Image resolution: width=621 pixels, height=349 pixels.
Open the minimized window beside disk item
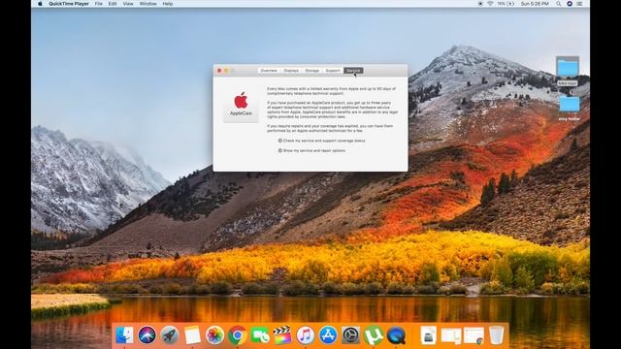pos(451,335)
